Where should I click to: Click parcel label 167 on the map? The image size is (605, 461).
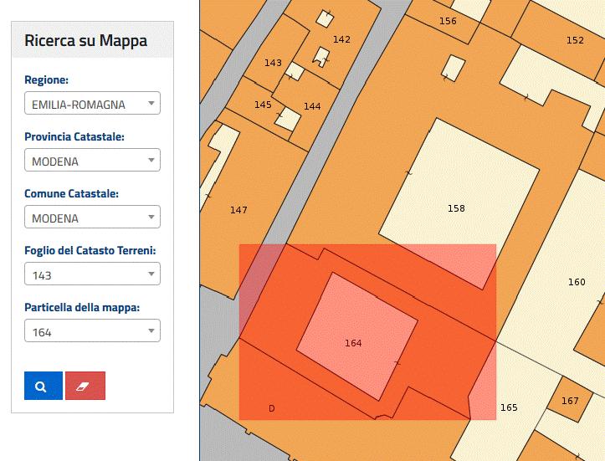(570, 401)
